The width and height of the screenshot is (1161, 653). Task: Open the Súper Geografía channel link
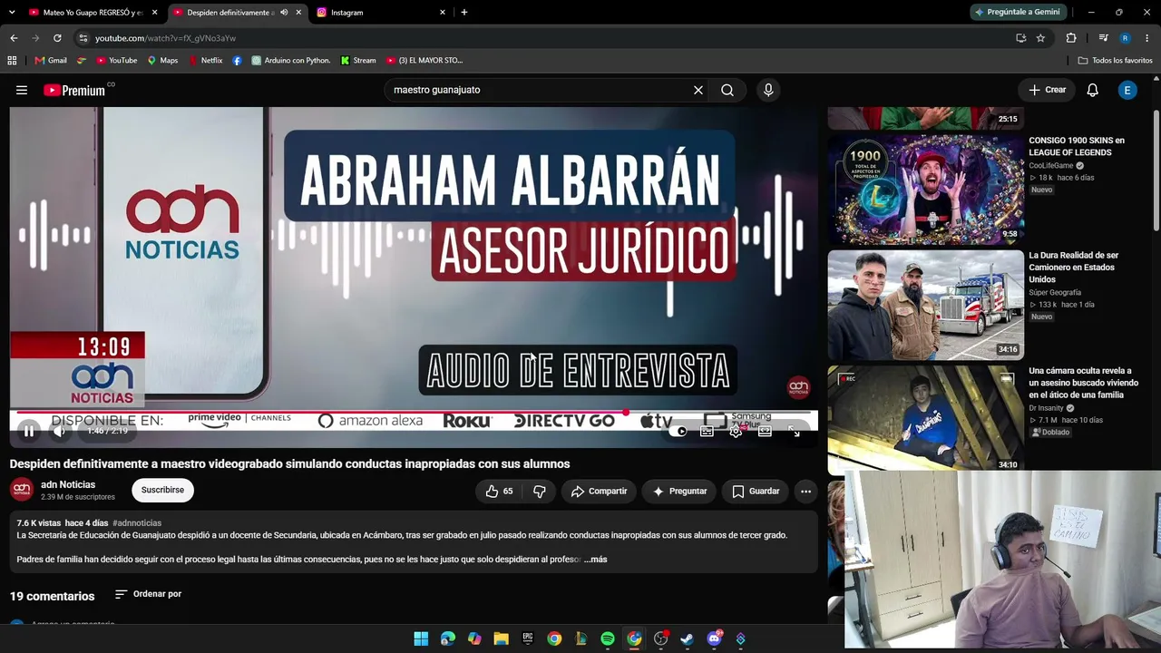coord(1055,293)
